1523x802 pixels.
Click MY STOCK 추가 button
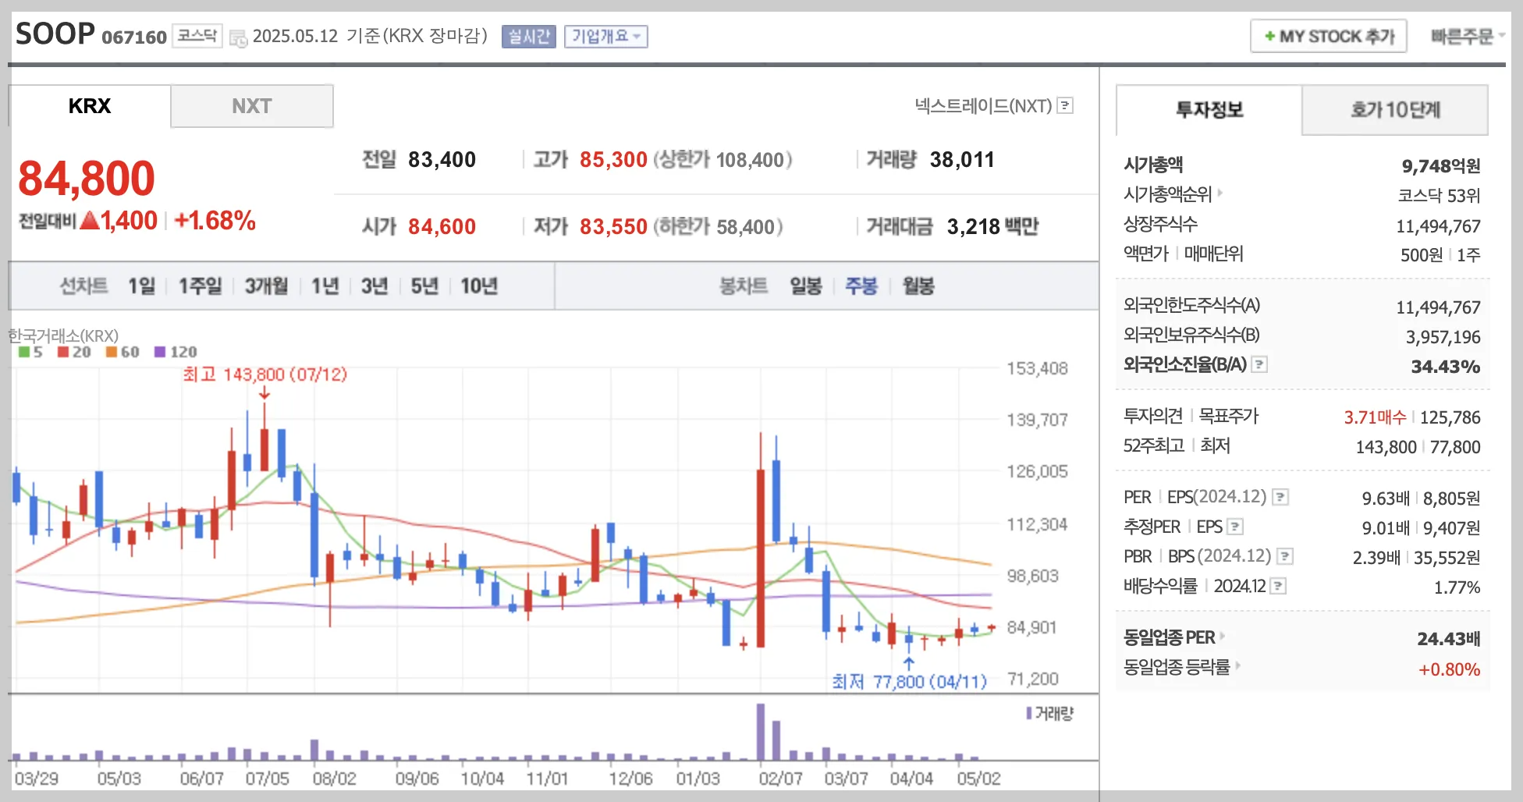1329,36
